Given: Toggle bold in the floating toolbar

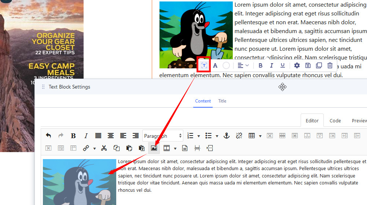Looking at the screenshot, I should (x=260, y=65).
